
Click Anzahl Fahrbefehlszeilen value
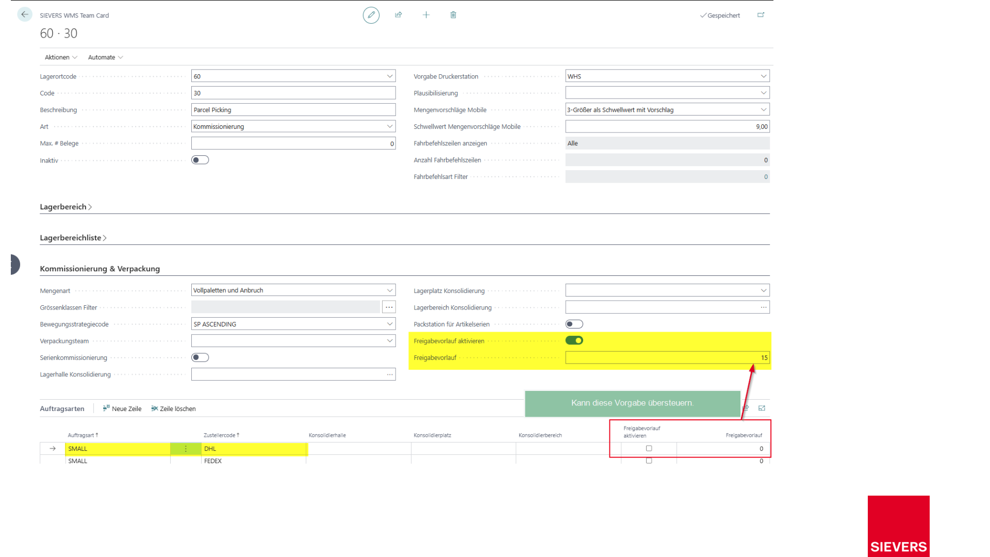(667, 160)
